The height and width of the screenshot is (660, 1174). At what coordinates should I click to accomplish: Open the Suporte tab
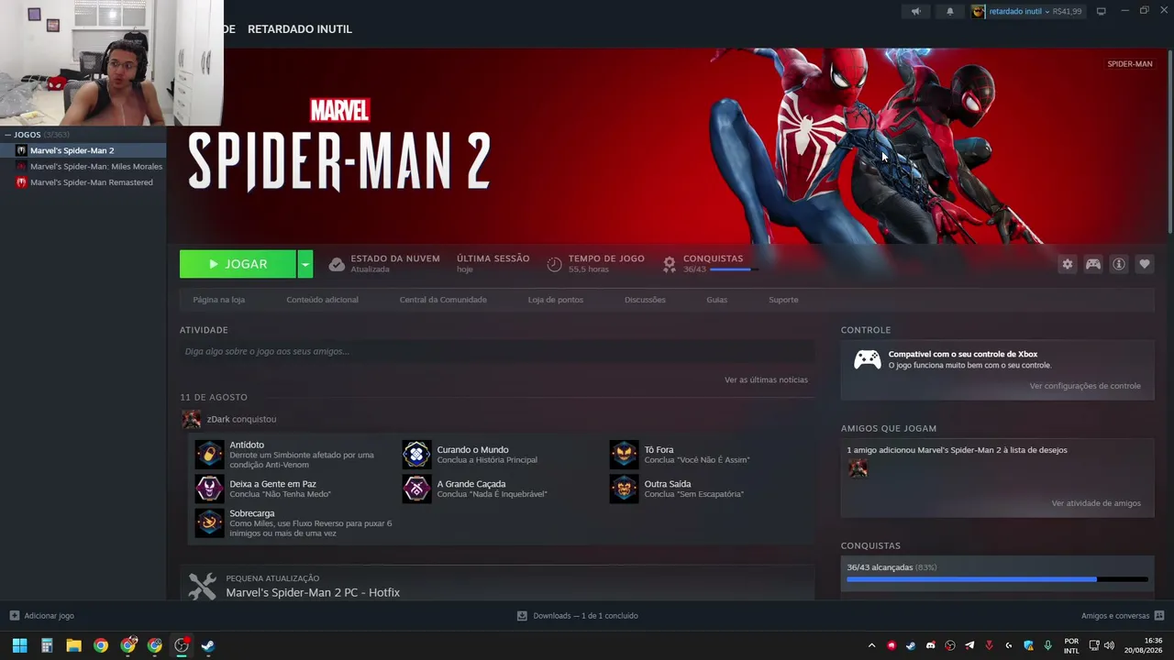783,300
